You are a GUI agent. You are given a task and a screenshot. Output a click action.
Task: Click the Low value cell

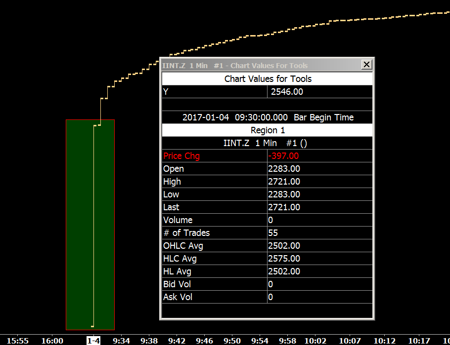(320, 194)
